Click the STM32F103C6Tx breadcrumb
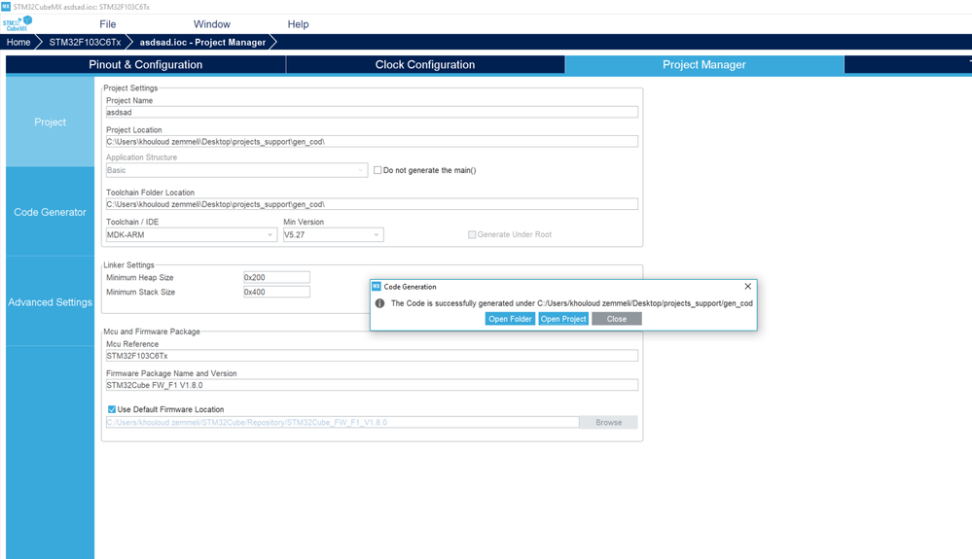The height and width of the screenshot is (559, 972). click(85, 42)
